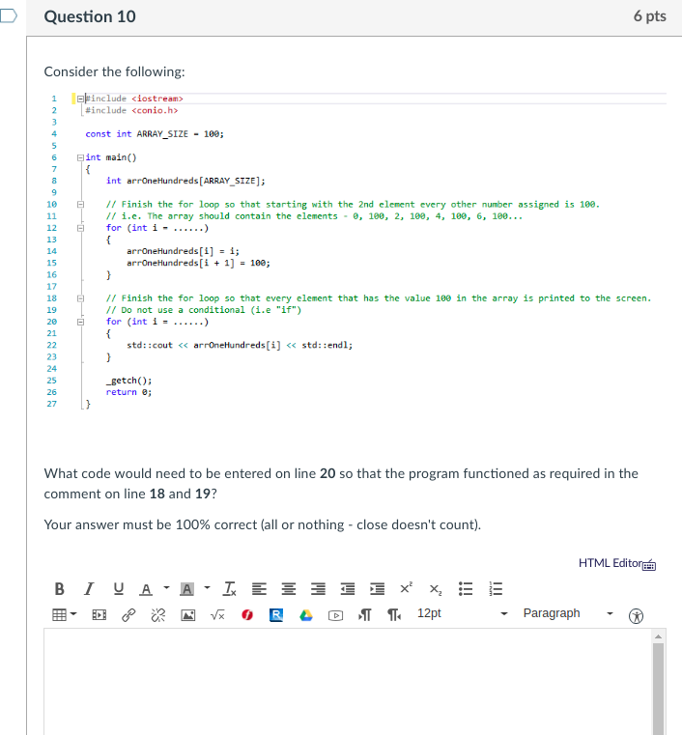Open Paragraph format dropdown

pos(568,613)
